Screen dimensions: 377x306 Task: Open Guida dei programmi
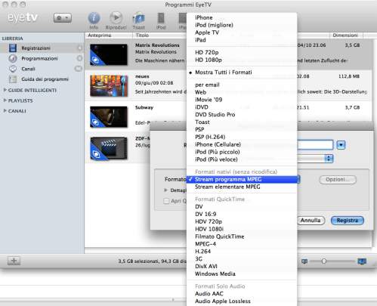(45, 79)
